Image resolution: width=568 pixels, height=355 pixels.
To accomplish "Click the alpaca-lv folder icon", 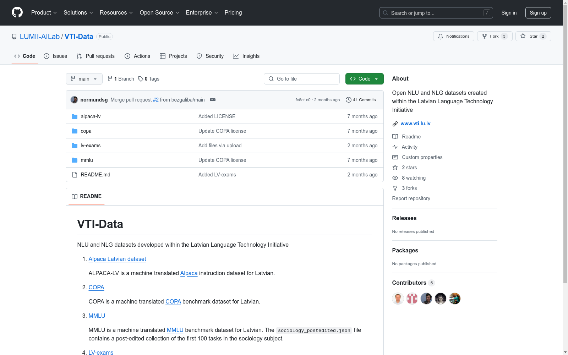I will (x=75, y=116).
